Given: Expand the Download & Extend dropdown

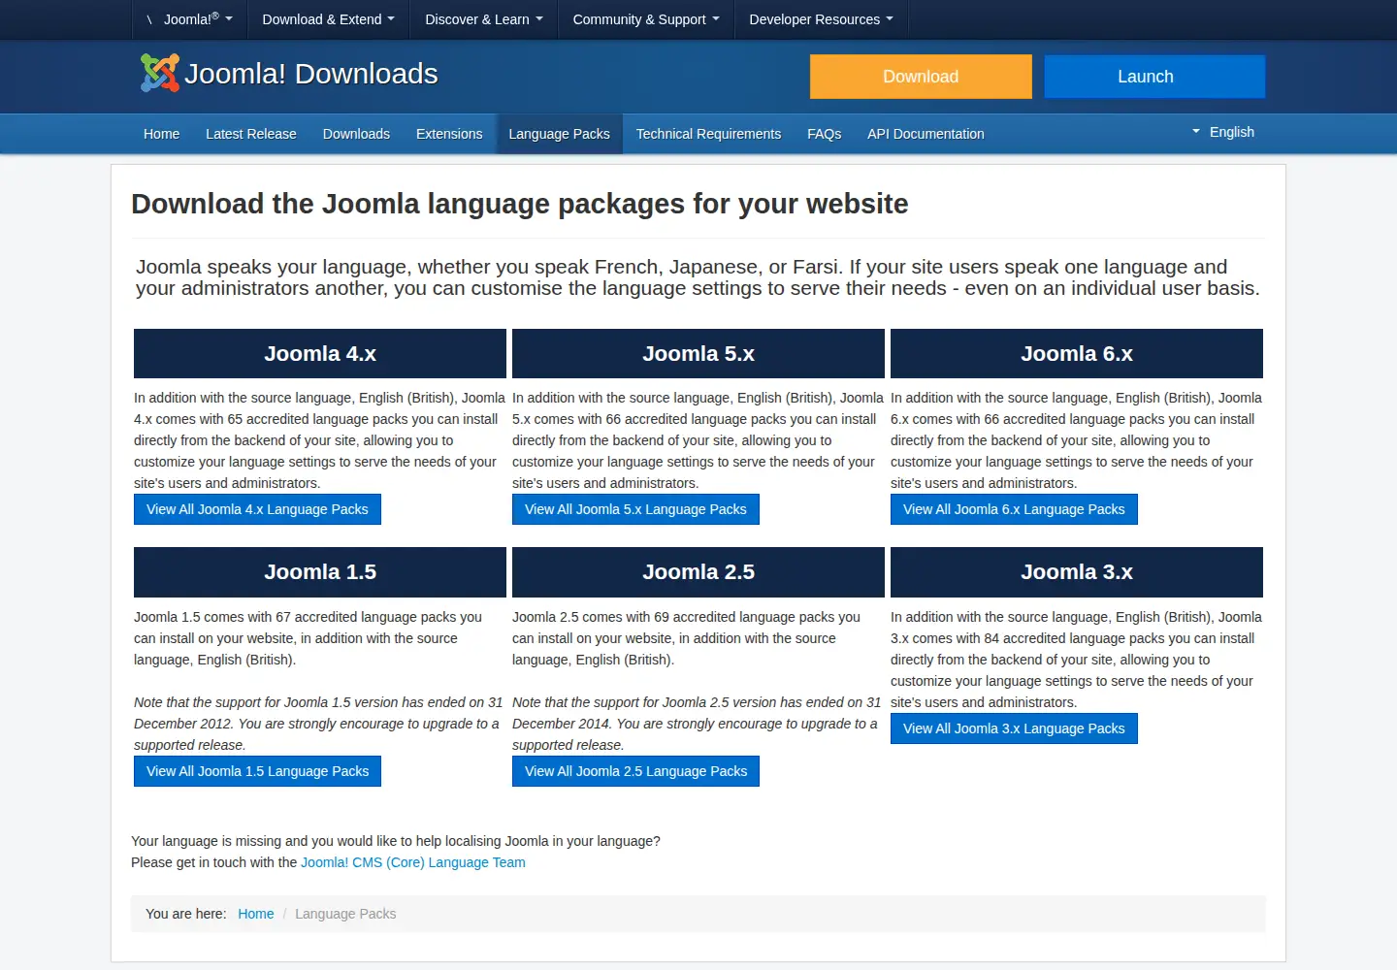Looking at the screenshot, I should tap(328, 19).
